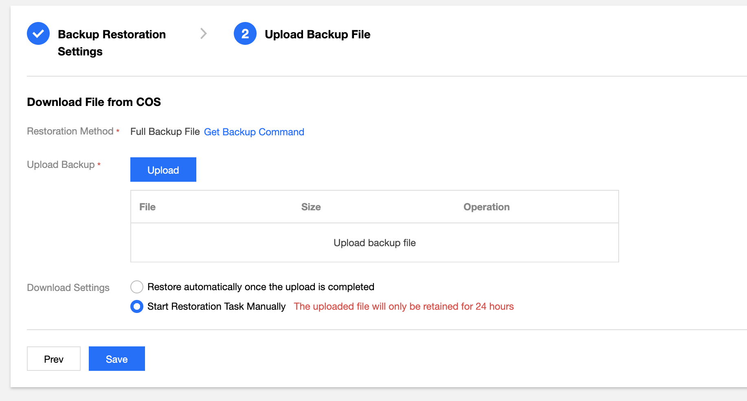
Task: Click the Size column header
Action: pyautogui.click(x=311, y=207)
